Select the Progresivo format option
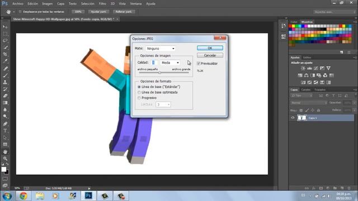 [x=139, y=98]
